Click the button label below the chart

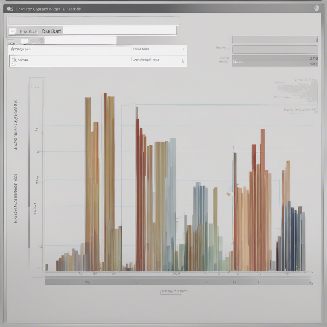[x=173, y=291]
